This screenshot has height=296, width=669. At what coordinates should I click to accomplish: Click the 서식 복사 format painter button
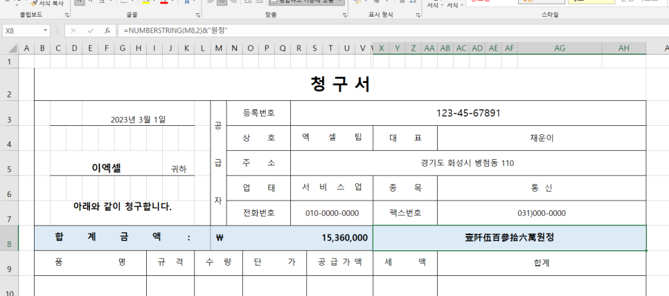(47, 3)
